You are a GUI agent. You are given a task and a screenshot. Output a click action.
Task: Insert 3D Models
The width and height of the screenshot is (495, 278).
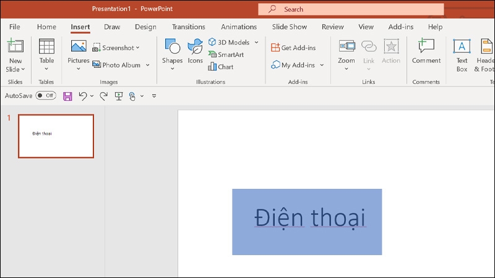(229, 42)
